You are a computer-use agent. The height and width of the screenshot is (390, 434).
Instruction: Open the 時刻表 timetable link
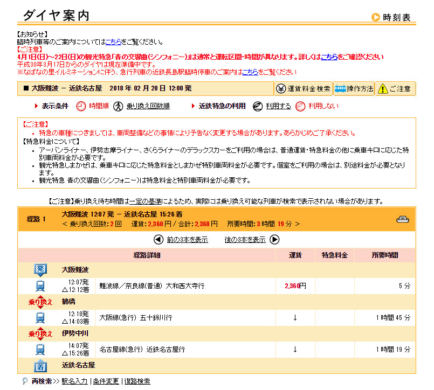[396, 17]
